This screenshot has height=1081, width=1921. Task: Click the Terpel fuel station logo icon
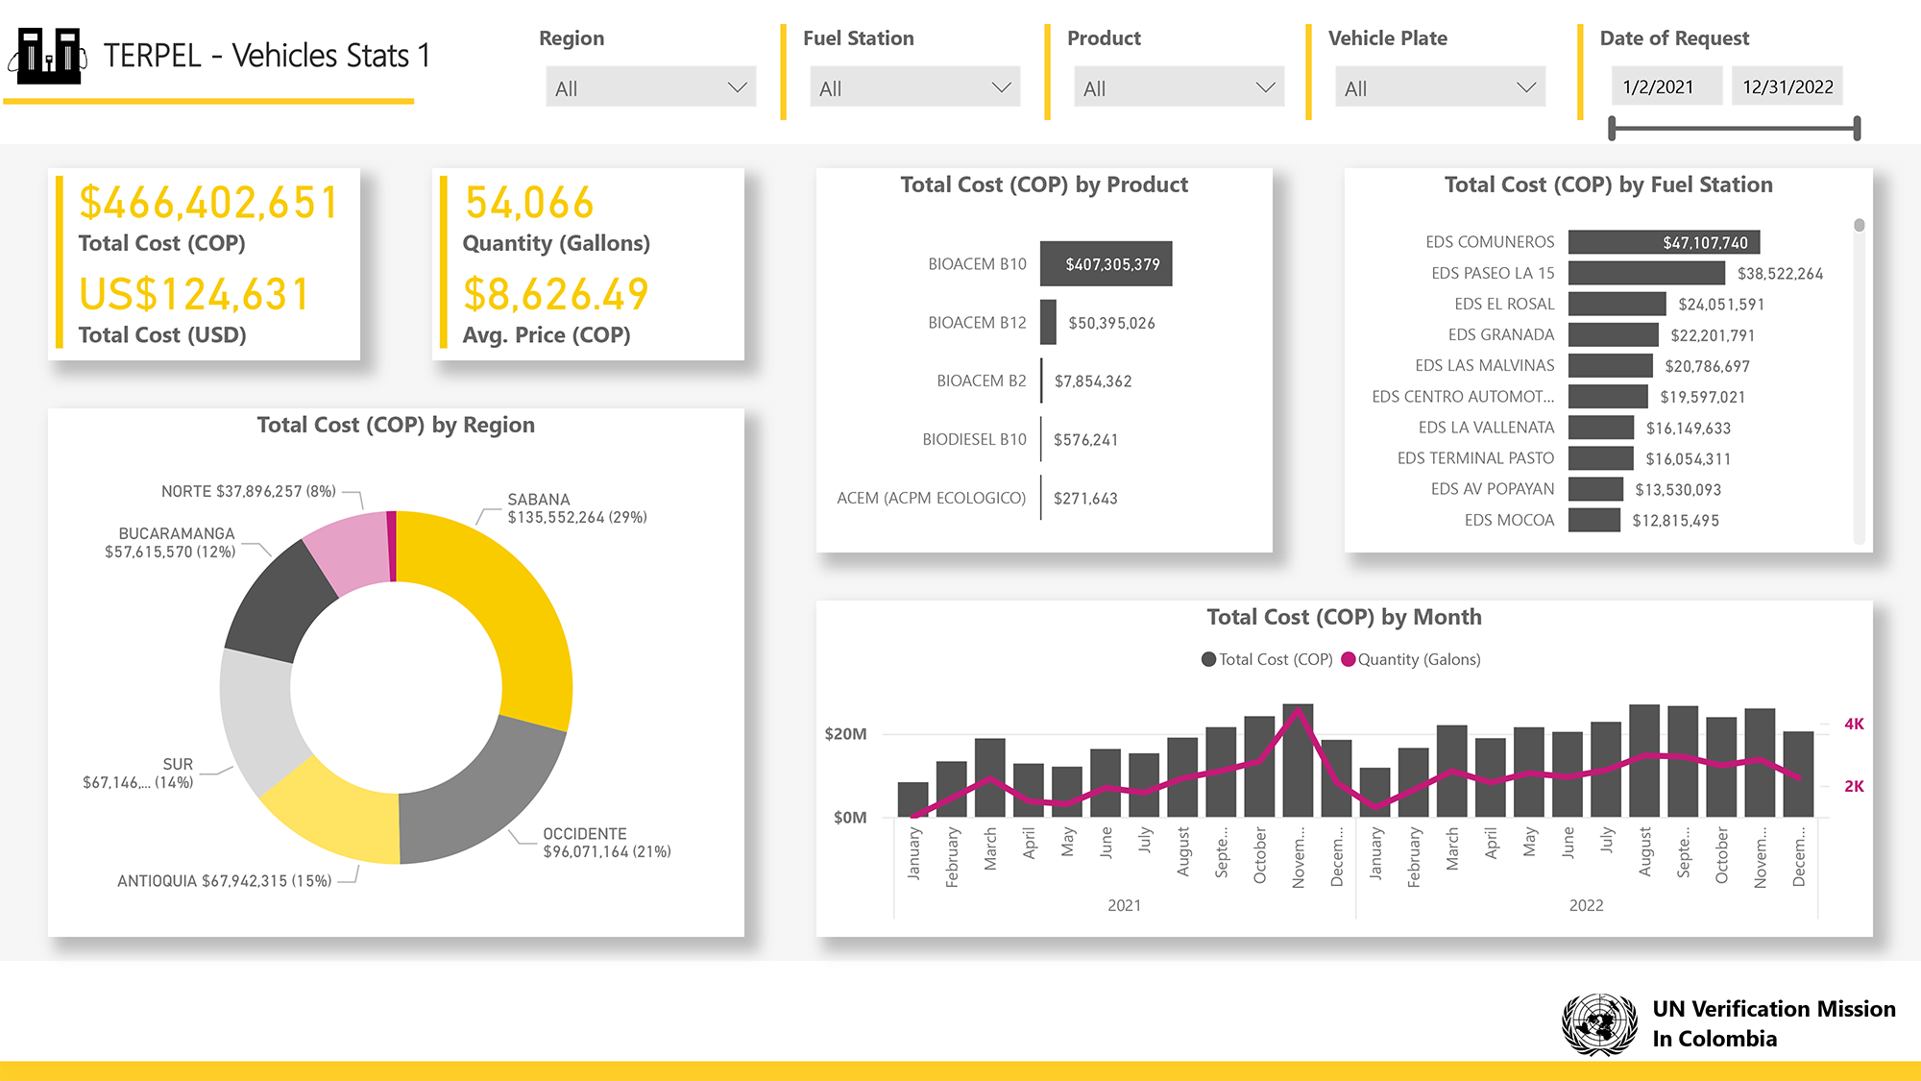pyautogui.click(x=48, y=56)
